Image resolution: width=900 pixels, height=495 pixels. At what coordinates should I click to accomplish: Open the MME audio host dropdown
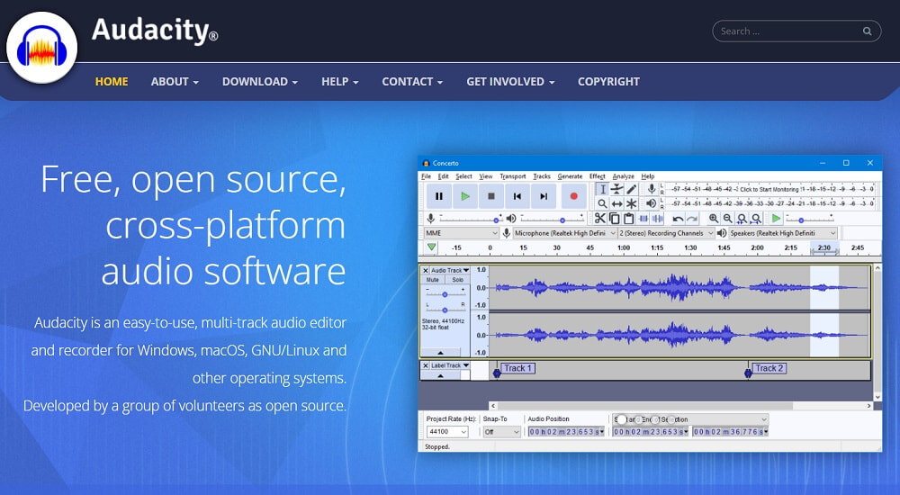(x=462, y=233)
